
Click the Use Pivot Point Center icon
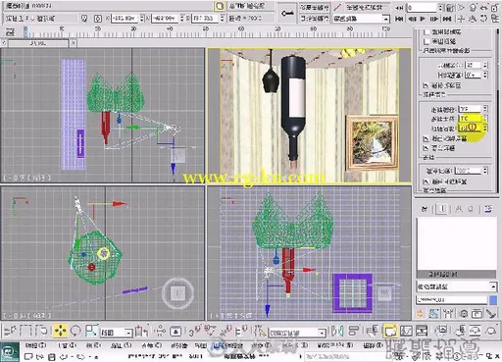coord(142,332)
